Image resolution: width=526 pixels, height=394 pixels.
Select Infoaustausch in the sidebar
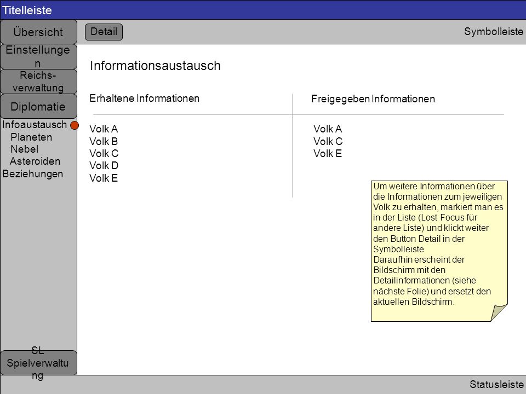(35, 125)
